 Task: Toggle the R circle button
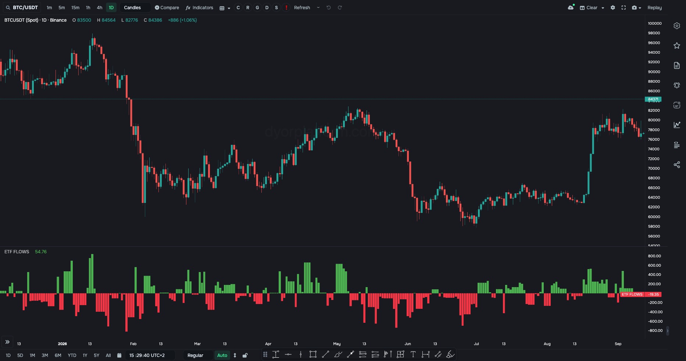(x=248, y=7)
